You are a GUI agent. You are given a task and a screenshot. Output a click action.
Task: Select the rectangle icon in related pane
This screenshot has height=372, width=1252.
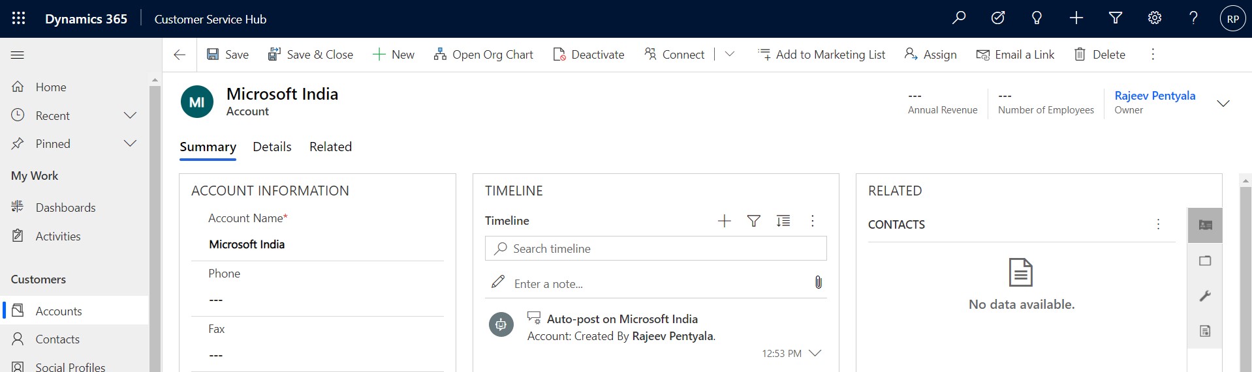[x=1205, y=261]
